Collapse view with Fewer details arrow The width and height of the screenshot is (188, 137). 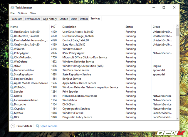coord(13,126)
